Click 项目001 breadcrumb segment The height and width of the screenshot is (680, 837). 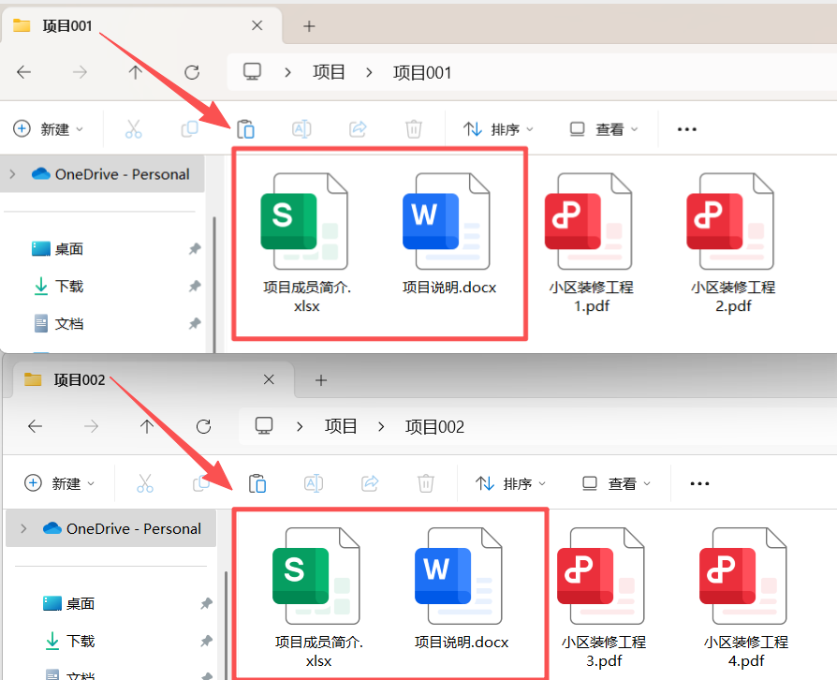coord(422,73)
